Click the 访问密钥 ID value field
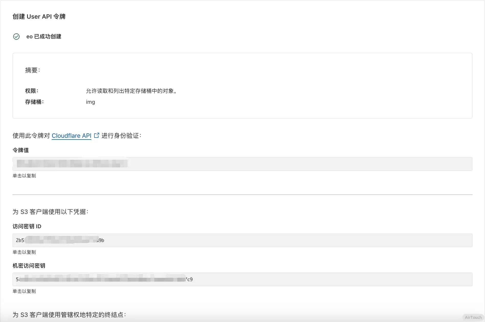The image size is (485, 322). click(242, 240)
